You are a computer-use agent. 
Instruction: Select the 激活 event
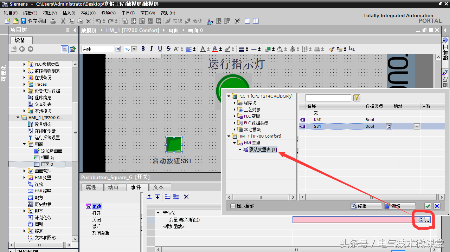96,226
